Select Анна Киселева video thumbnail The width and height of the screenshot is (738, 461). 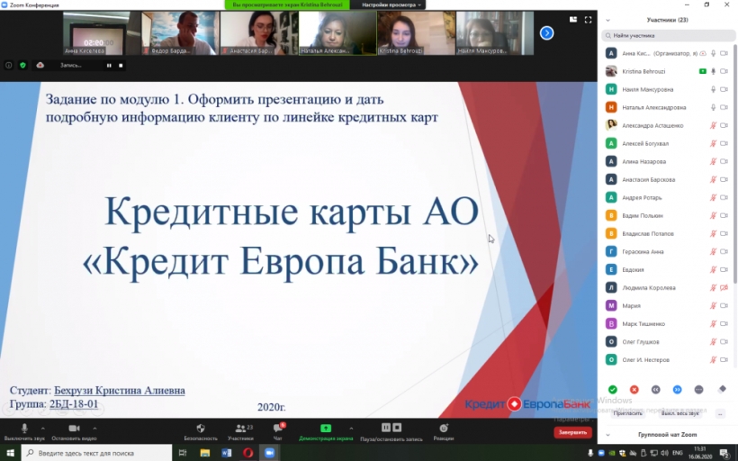(x=102, y=33)
